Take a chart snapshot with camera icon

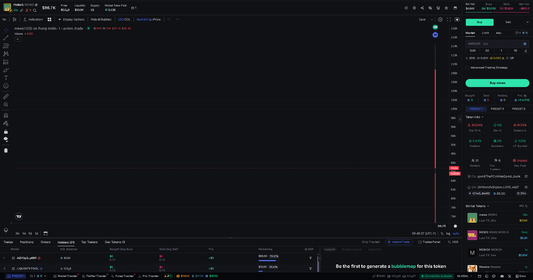pos(457,20)
